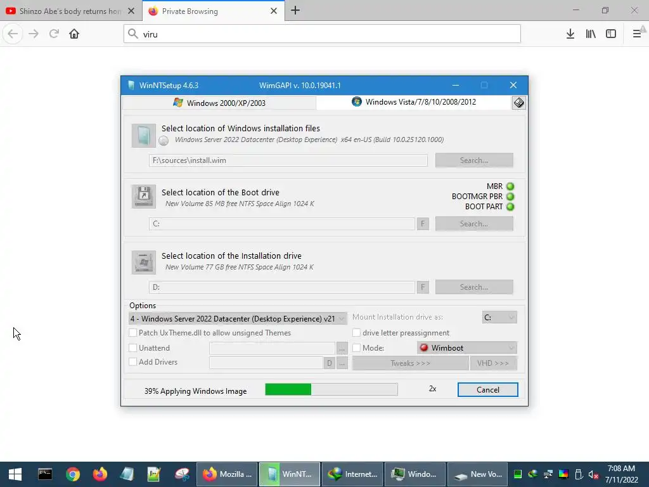Go back with the browser back arrow
Image resolution: width=649 pixels, height=487 pixels.
[13, 34]
